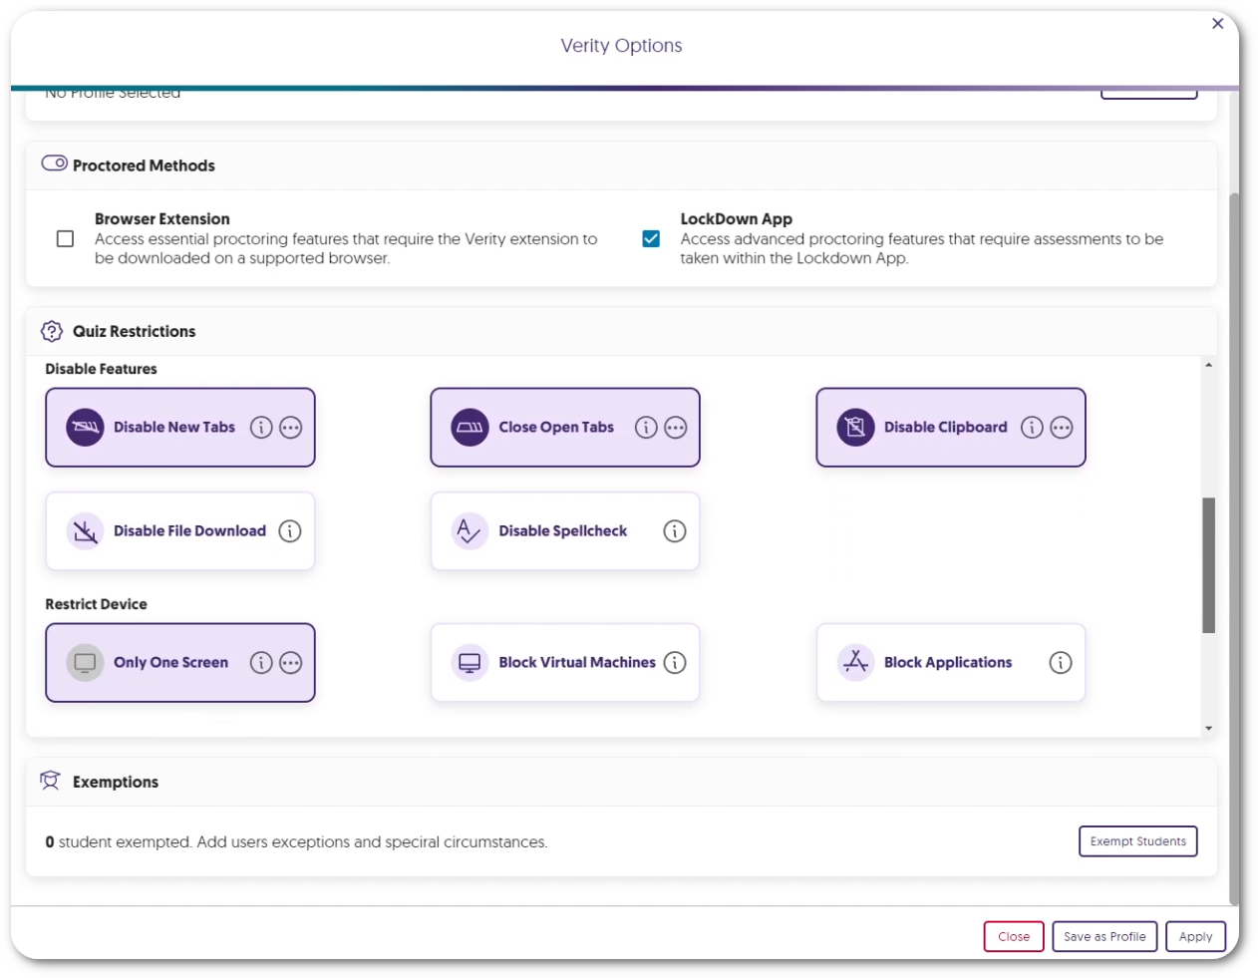Show info for Block Applications

coord(1061,663)
